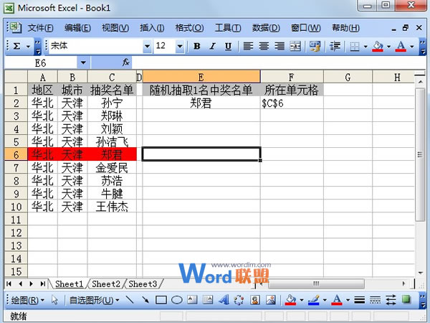
Task: Select cell F2 containing $C$6
Action: pos(292,103)
